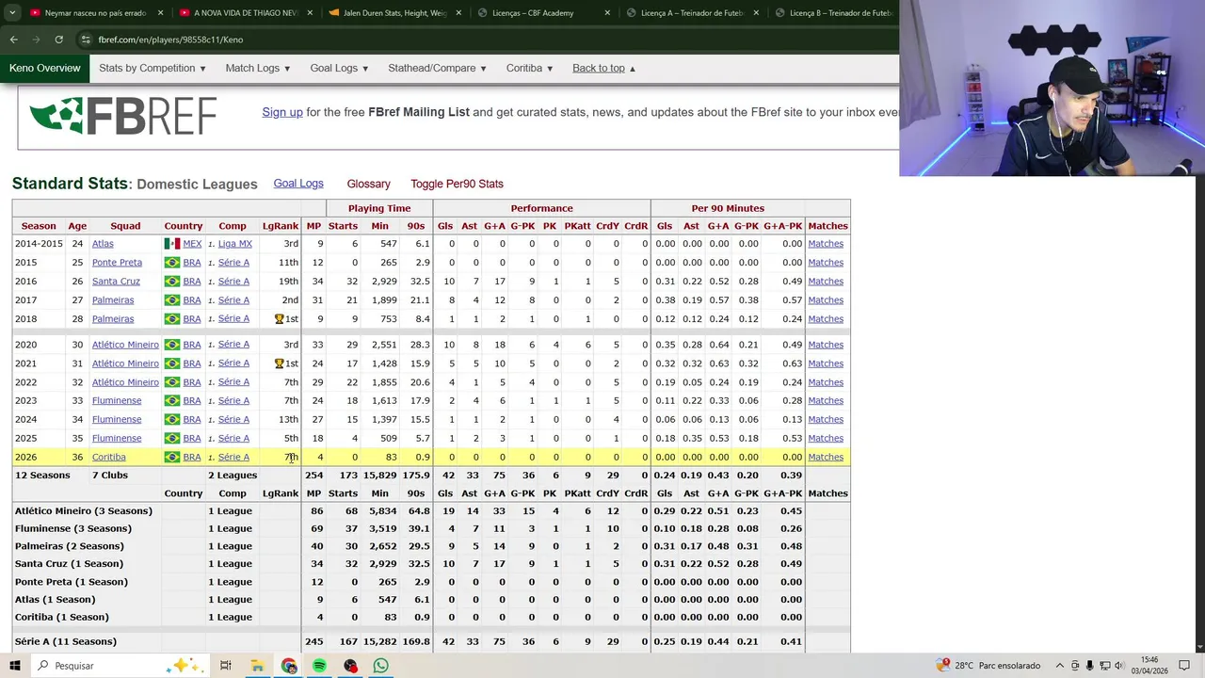Click the Sign up link
Screen dimensions: 1205x678
(282, 112)
